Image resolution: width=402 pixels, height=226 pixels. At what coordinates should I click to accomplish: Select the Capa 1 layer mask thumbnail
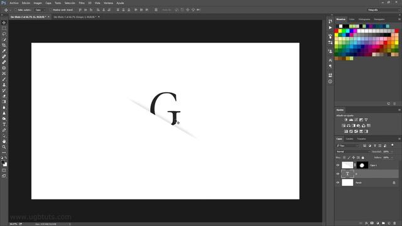tap(362, 165)
